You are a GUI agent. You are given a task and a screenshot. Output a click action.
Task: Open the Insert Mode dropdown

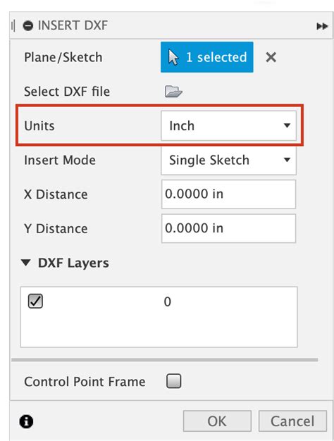tap(228, 160)
